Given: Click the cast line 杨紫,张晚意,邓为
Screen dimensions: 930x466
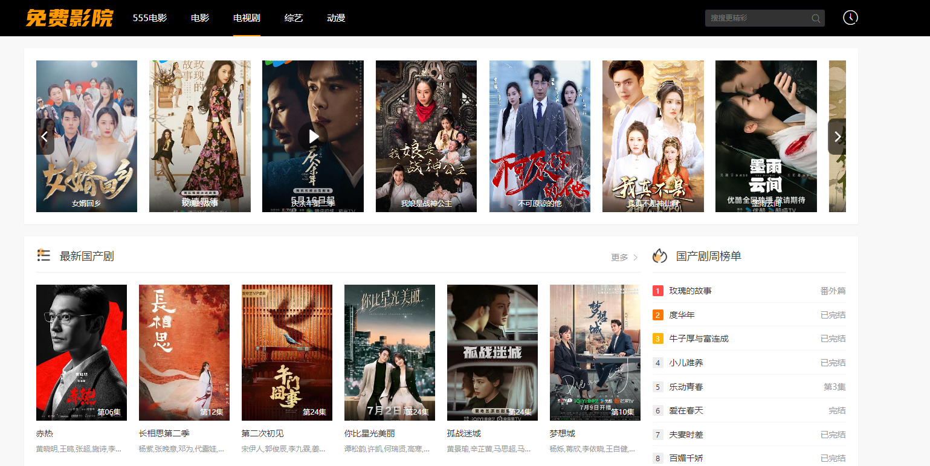Looking at the screenshot, I should (182, 449).
